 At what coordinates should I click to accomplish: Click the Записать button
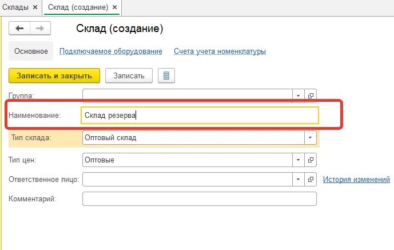coord(129,76)
